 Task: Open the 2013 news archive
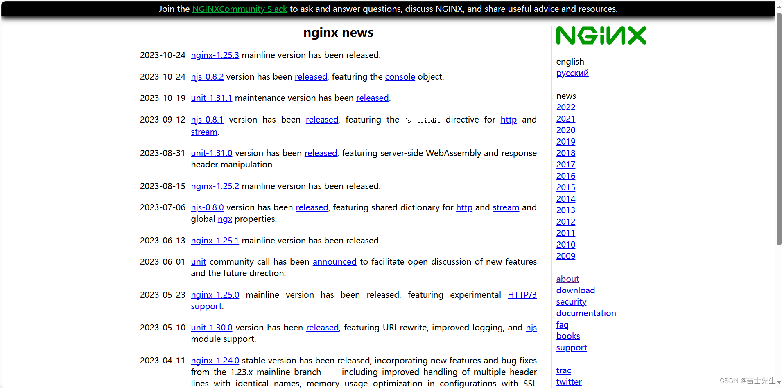pos(566,210)
